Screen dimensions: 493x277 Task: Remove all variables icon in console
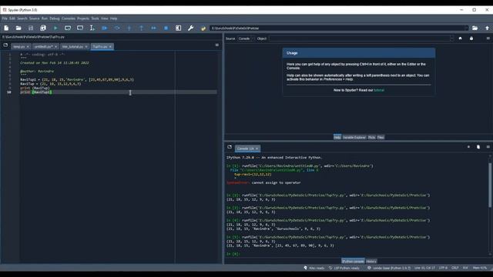(x=478, y=147)
